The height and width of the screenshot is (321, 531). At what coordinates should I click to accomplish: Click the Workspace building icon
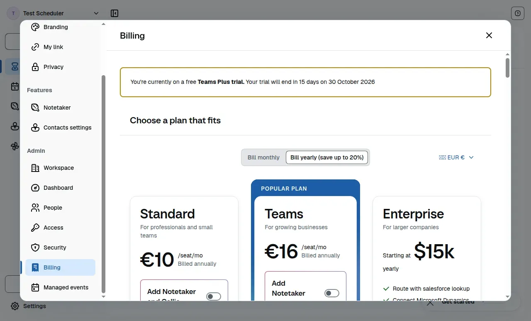pyautogui.click(x=35, y=168)
